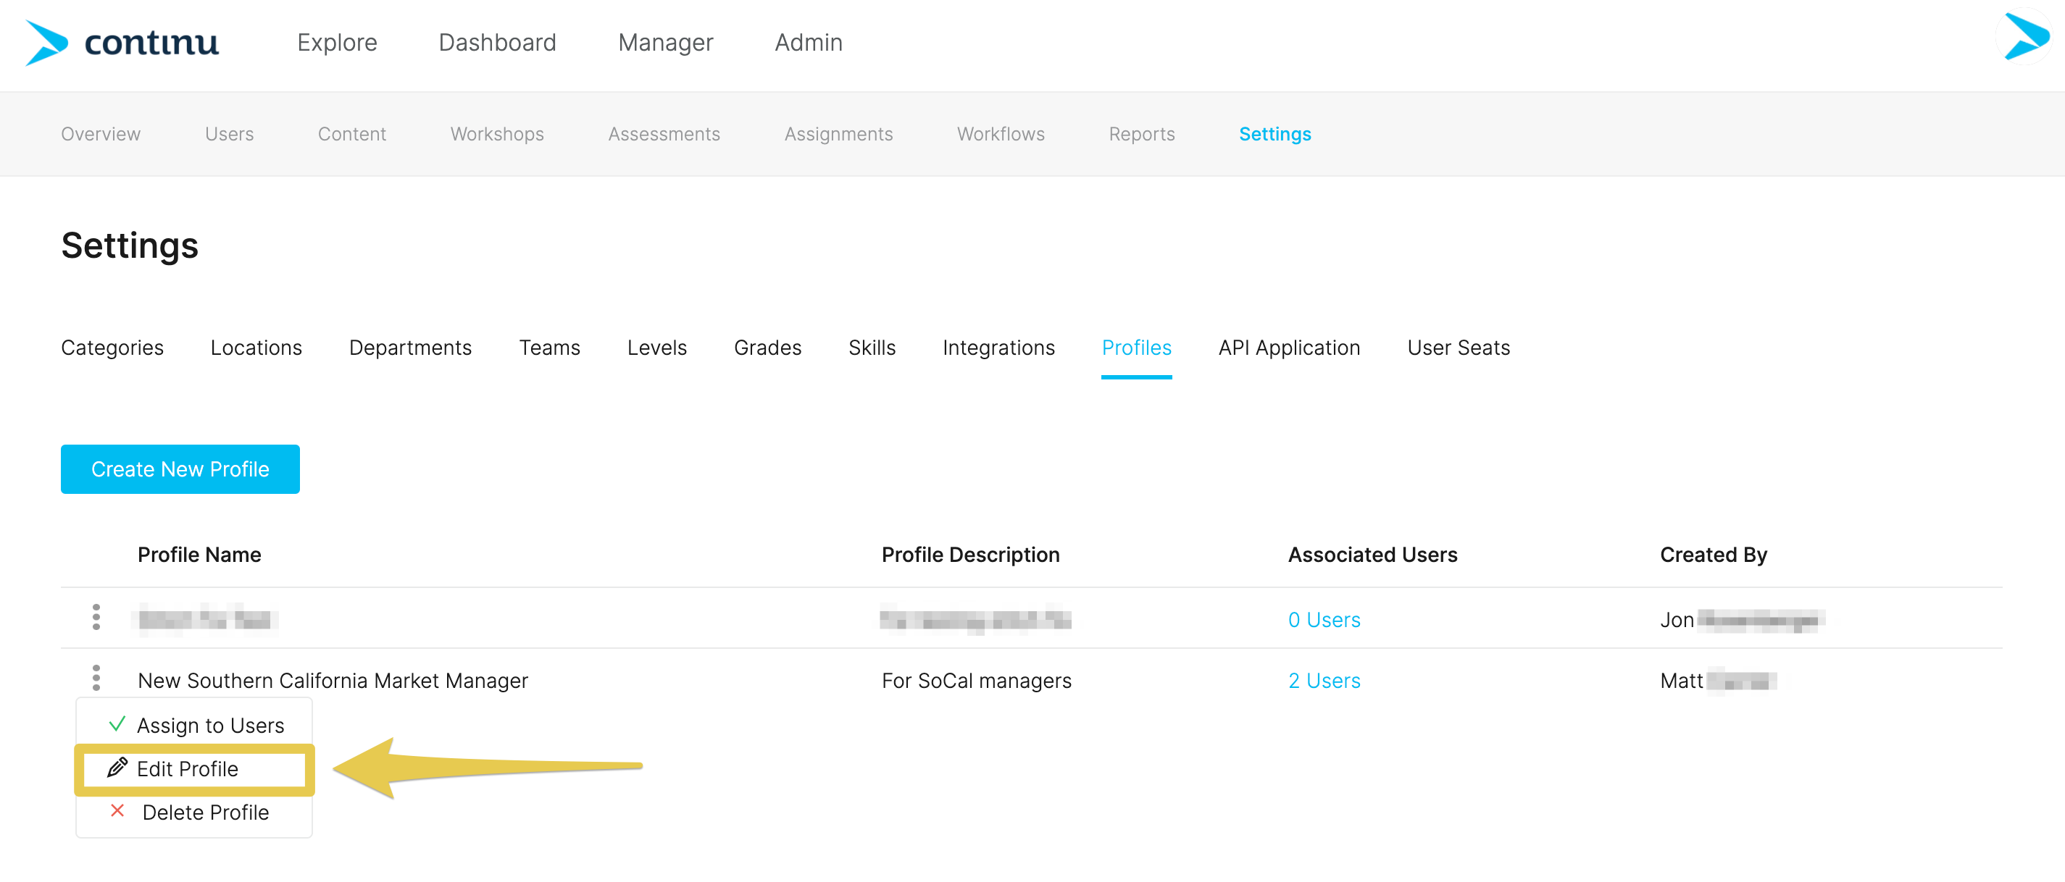Switch to the Overview admin tab

coord(101,134)
